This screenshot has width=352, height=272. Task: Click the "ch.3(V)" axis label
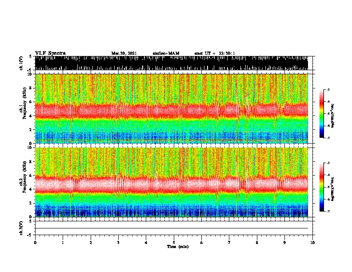click(x=21, y=228)
